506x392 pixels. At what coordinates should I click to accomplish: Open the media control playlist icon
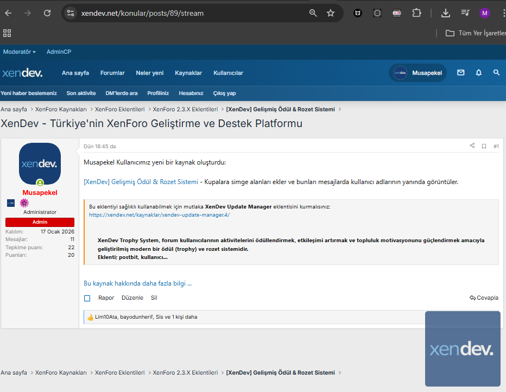coord(465,13)
